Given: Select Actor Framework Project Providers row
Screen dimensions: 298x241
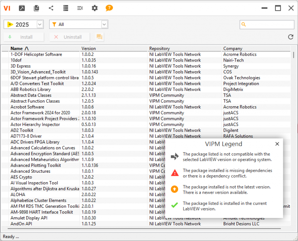Looking at the screenshot, I should coord(146,119).
